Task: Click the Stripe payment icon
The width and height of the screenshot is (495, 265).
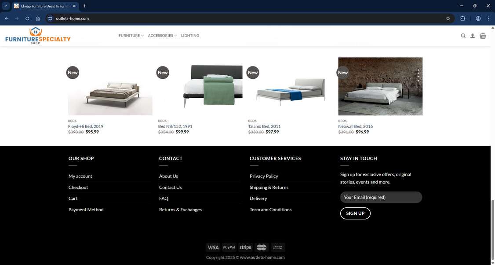Action: [245, 247]
